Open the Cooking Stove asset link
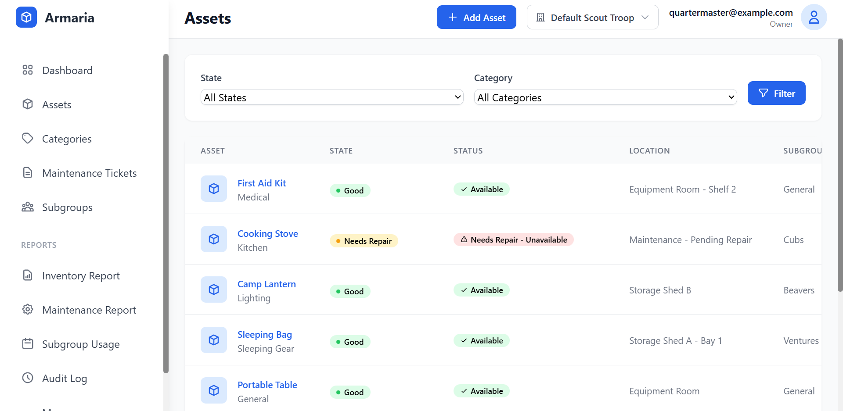The height and width of the screenshot is (411, 843). (267, 233)
